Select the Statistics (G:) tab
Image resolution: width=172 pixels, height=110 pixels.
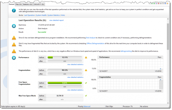(x=28, y=4)
